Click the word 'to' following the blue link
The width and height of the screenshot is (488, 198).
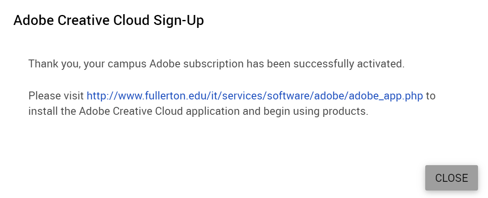pos(431,96)
